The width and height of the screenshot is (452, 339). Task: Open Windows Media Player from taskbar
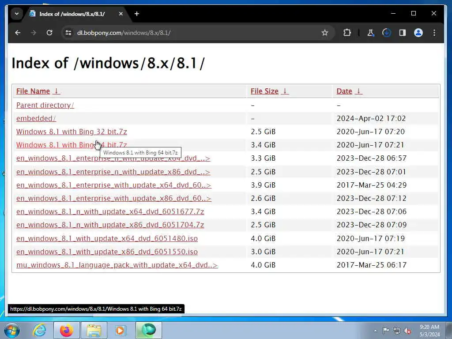pyautogui.click(x=121, y=330)
